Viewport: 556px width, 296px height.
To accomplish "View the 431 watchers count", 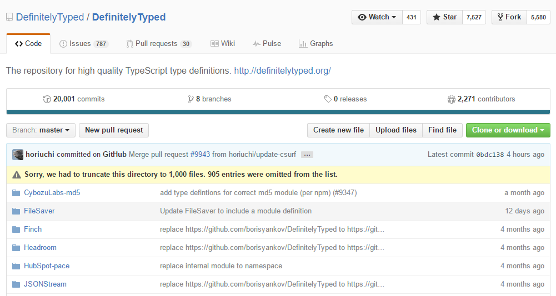I will pos(412,17).
